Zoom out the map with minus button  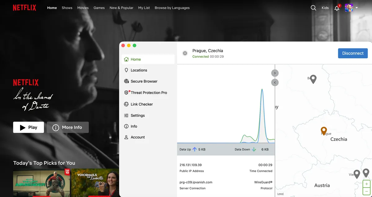pyautogui.click(x=366, y=191)
